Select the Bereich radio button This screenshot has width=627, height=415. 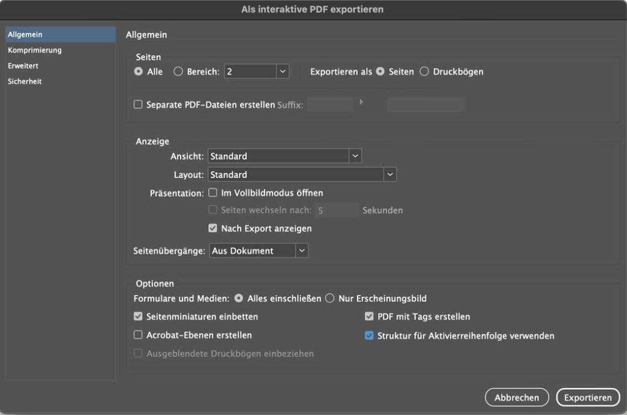point(178,72)
